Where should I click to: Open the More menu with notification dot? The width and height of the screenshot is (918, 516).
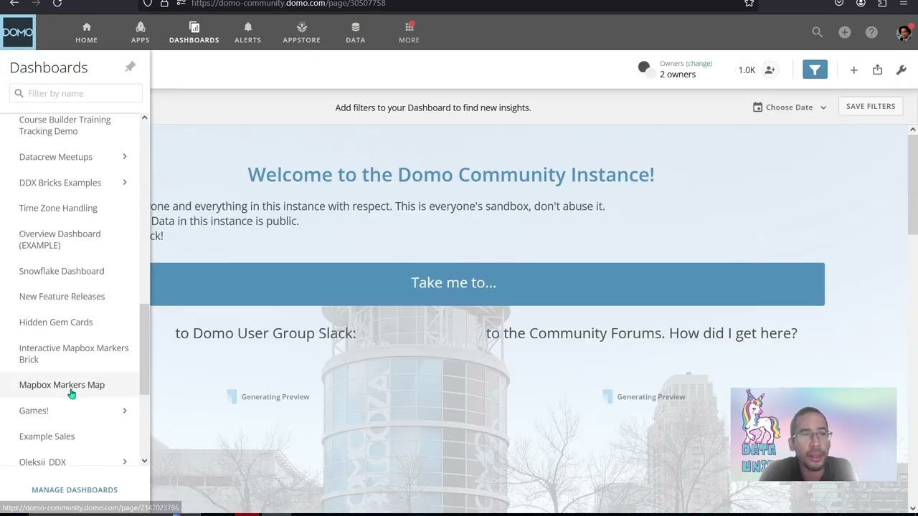(x=409, y=32)
